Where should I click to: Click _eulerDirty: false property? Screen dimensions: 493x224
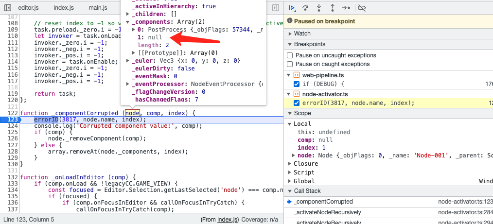[163, 69]
